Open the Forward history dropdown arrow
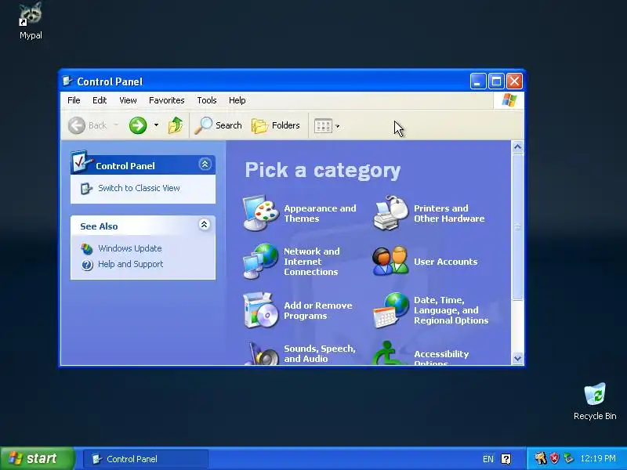 [x=156, y=125]
